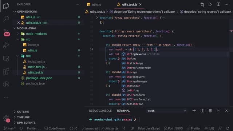Collapse the src folder
Screen dimensions: 233x131
point(28,39)
